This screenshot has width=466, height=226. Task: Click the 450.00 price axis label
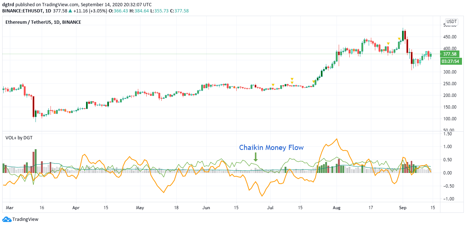pyautogui.click(x=450, y=37)
